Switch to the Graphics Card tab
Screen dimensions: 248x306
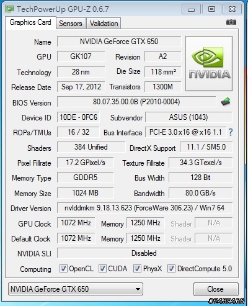click(30, 22)
